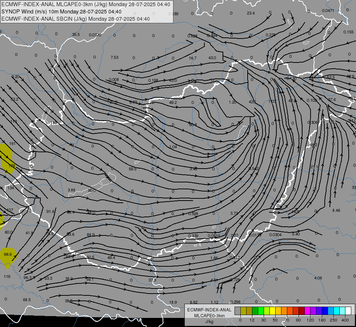Click the pure blue legend swatch
The width and height of the screenshot is (356, 327).
(x=325, y=311)
